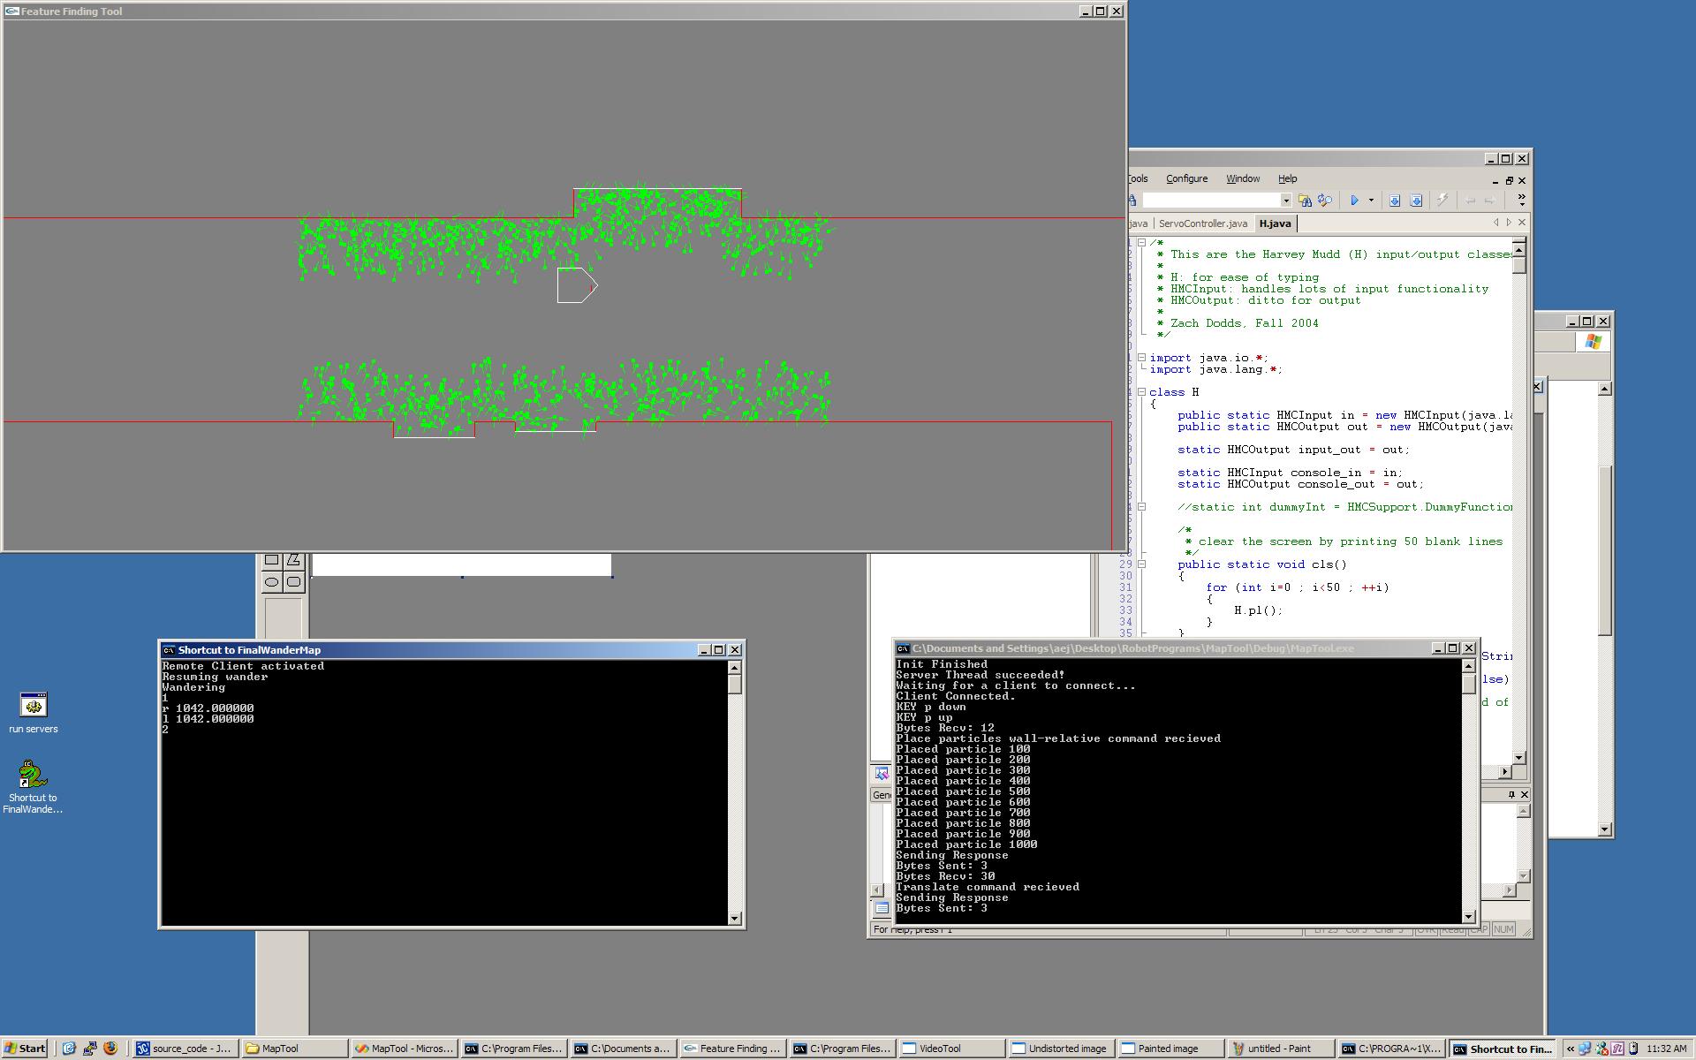Click the system tray clock
The height and width of the screenshot is (1060, 1696).
click(1667, 1049)
